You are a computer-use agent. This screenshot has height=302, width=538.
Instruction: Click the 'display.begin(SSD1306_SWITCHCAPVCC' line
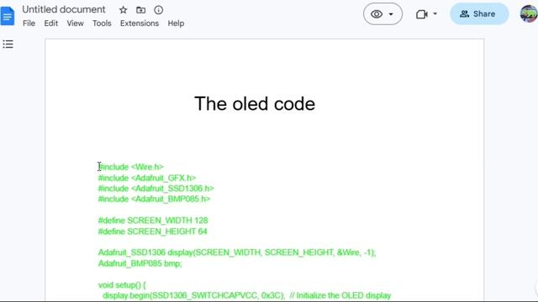pos(246,295)
